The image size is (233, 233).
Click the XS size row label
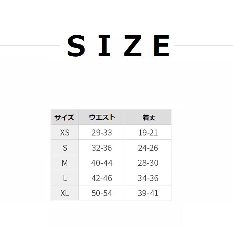65,132
